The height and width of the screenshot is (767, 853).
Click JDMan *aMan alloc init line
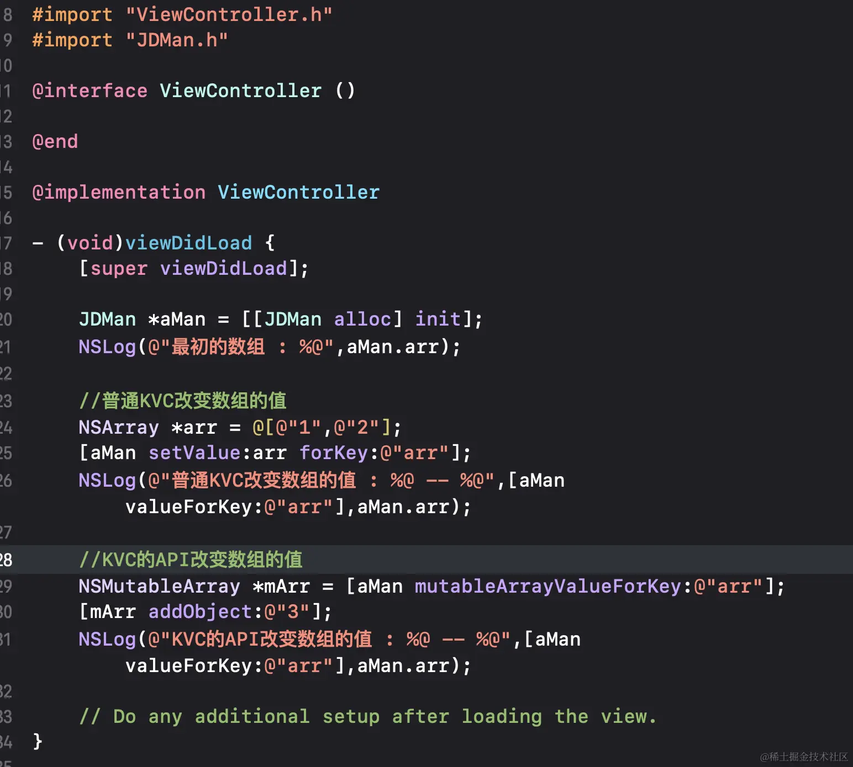(281, 319)
